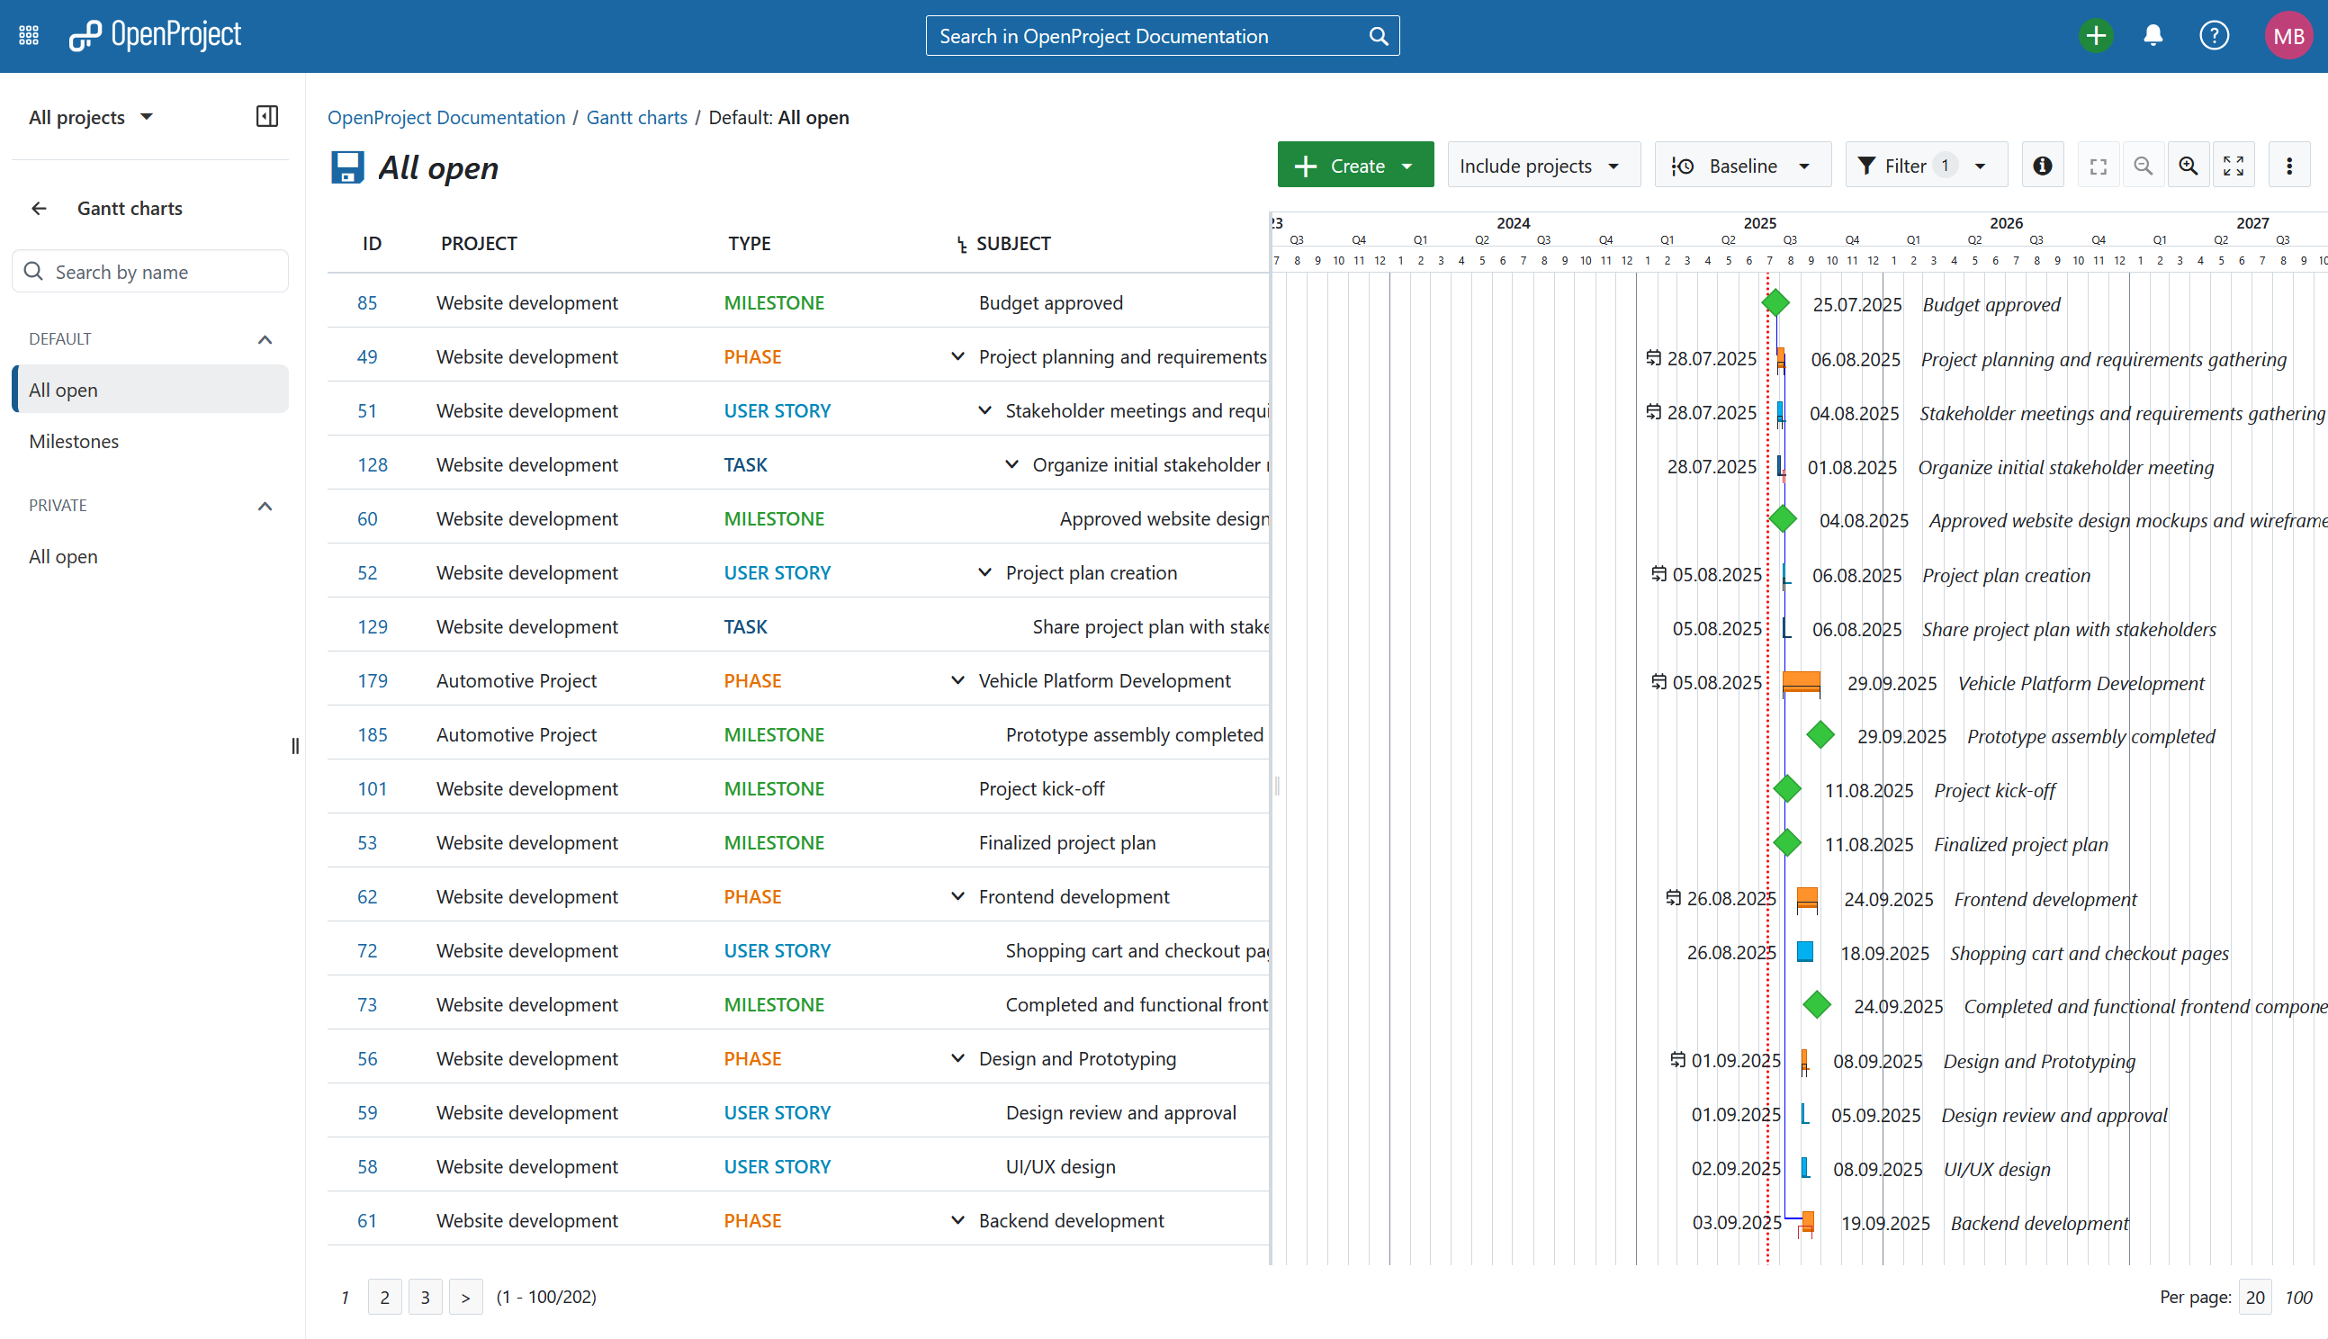Sort by ID column header
This screenshot has width=2328, height=1339.
click(x=372, y=244)
